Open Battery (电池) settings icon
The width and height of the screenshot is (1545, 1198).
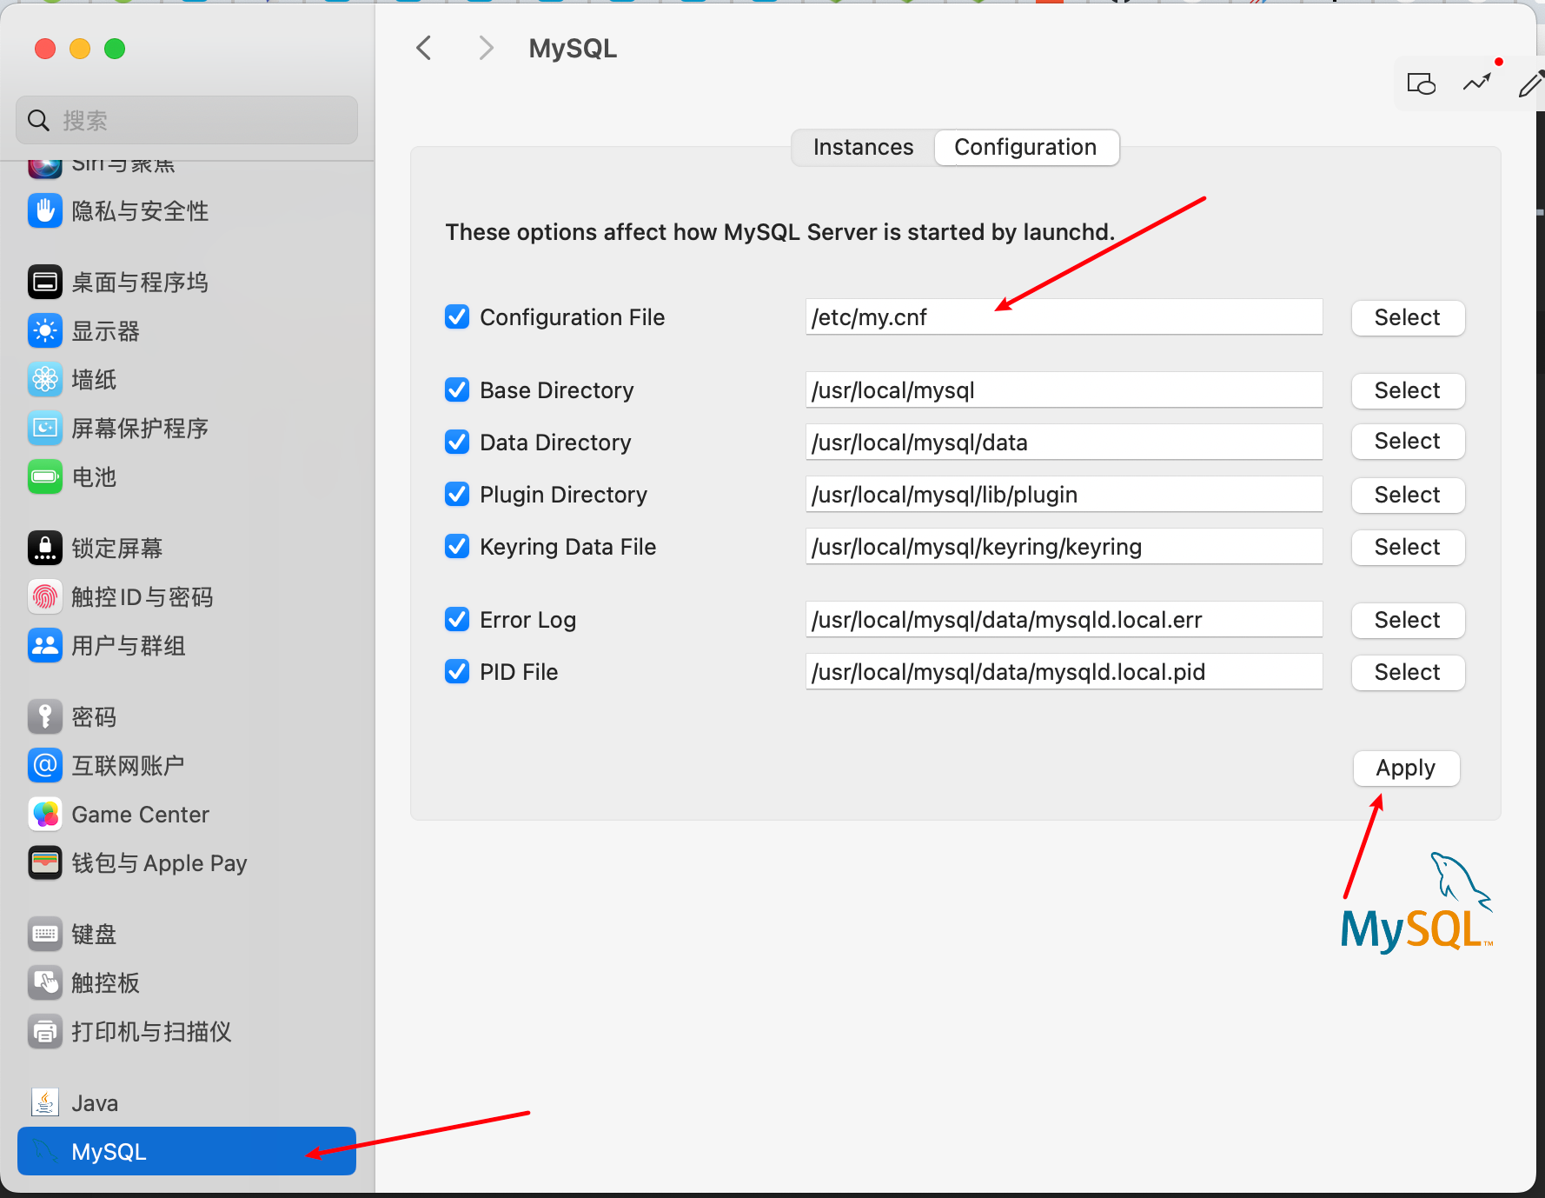[x=45, y=476]
